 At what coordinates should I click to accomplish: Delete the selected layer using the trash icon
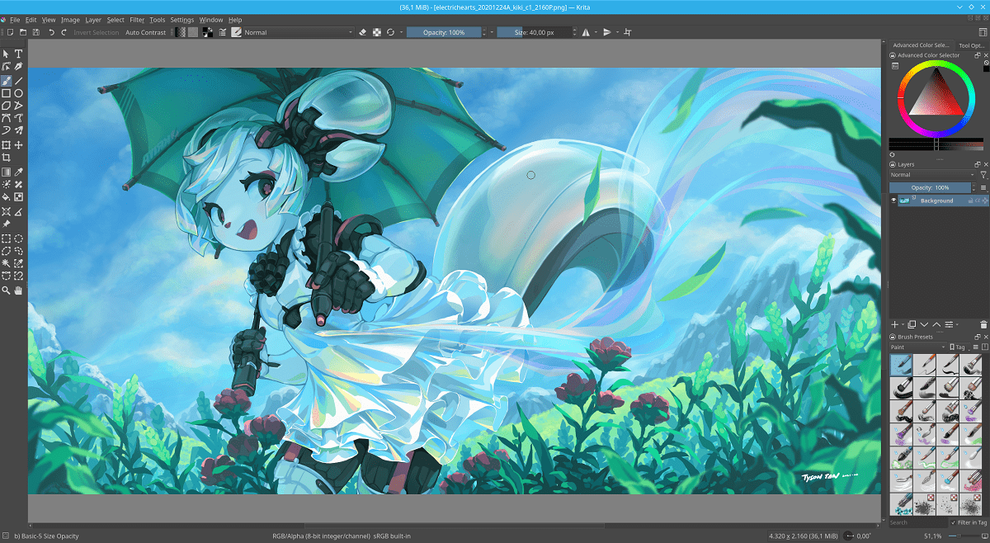[983, 324]
